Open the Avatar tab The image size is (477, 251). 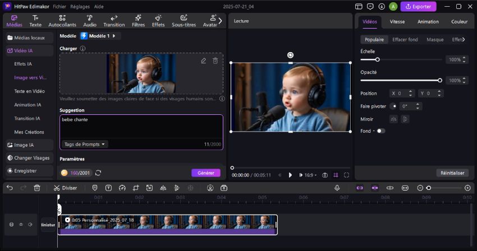point(210,21)
